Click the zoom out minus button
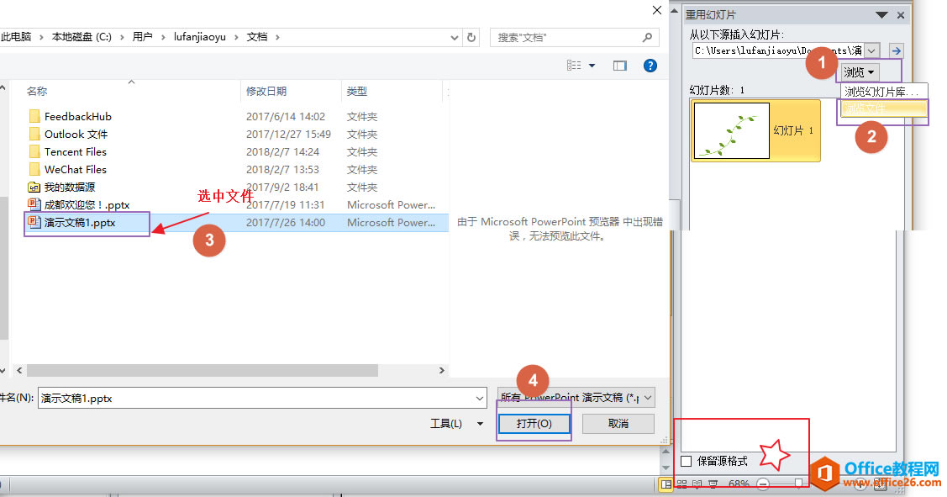947x497 pixels. 763,484
